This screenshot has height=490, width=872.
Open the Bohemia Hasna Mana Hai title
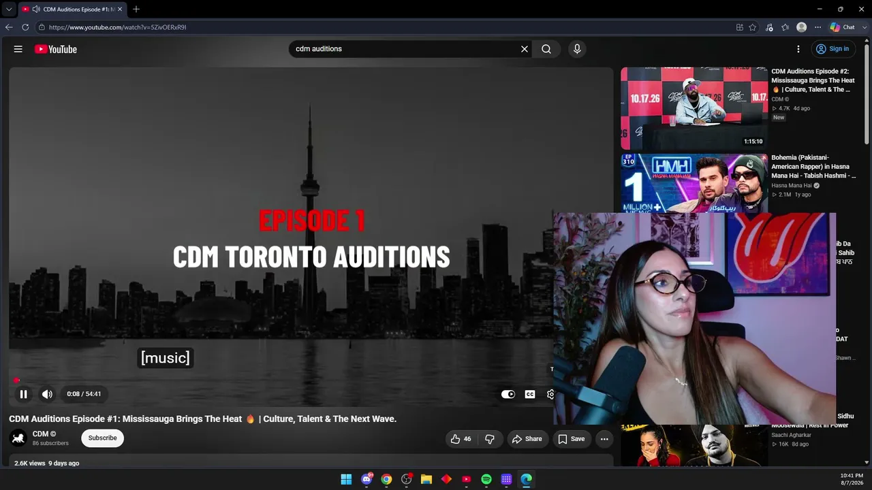813,167
